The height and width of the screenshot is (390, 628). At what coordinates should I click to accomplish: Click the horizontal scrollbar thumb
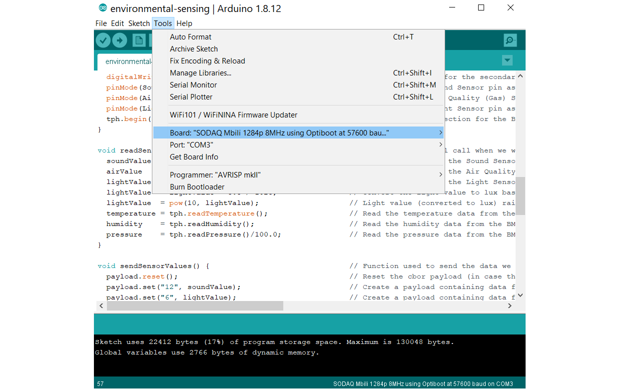195,305
